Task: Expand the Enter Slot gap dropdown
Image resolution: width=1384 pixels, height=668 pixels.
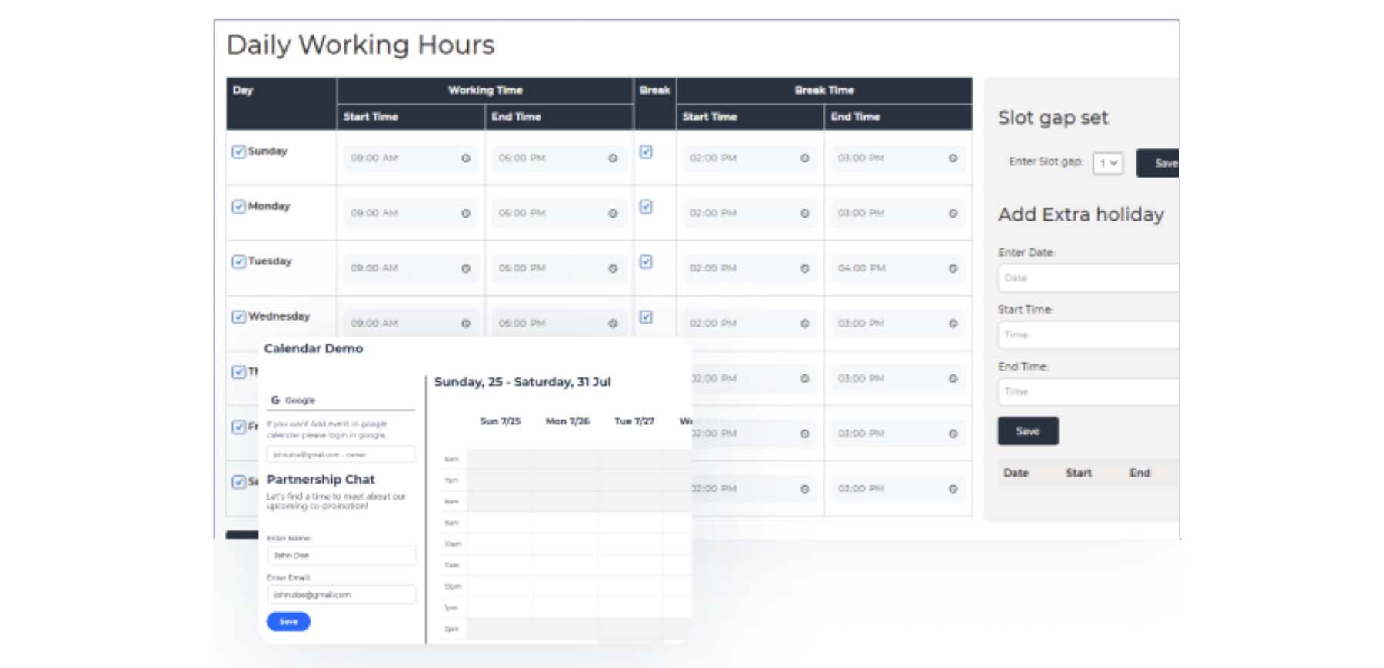Action: coord(1108,163)
